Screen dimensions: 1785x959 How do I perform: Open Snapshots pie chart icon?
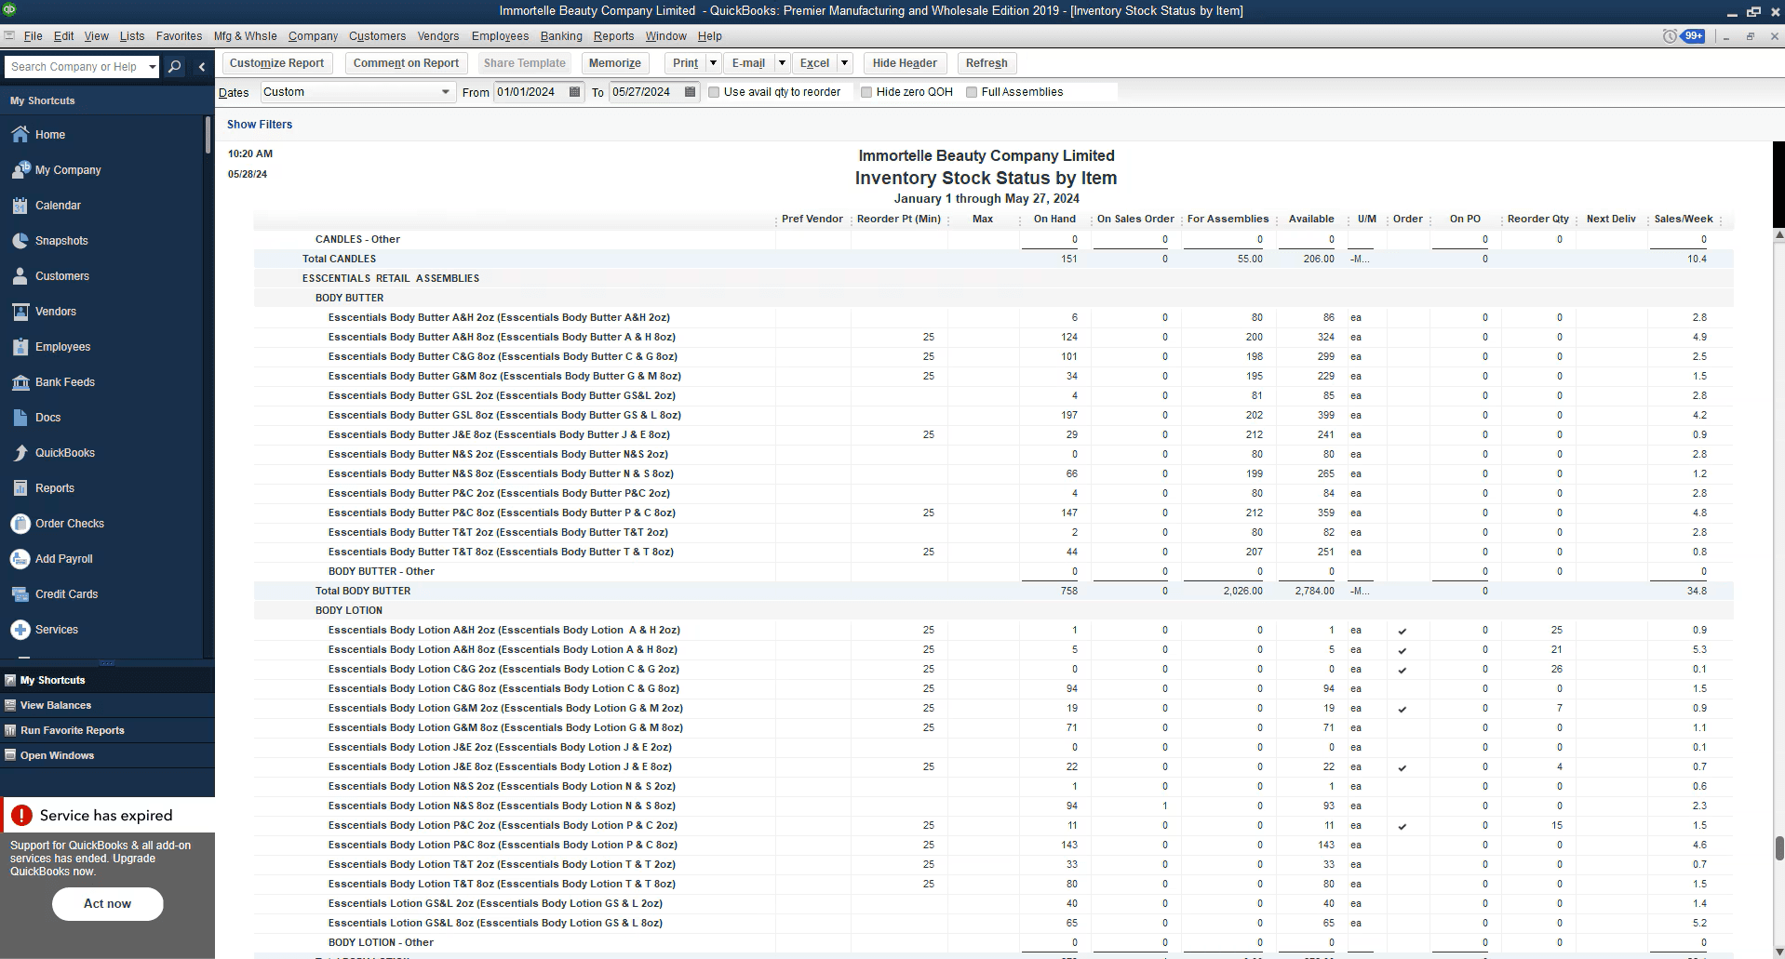(20, 241)
